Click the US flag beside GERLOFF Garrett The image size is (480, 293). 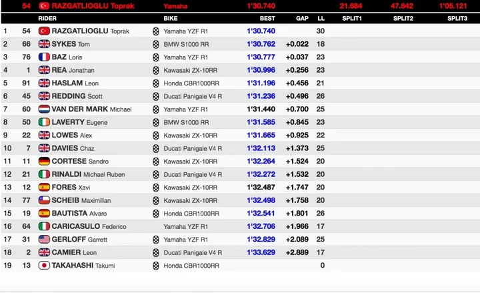click(44, 240)
